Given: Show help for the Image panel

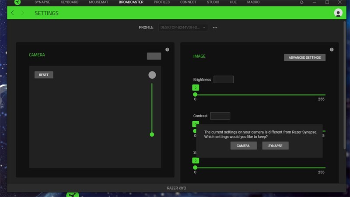Looking at the screenshot, I should tap(332, 49).
